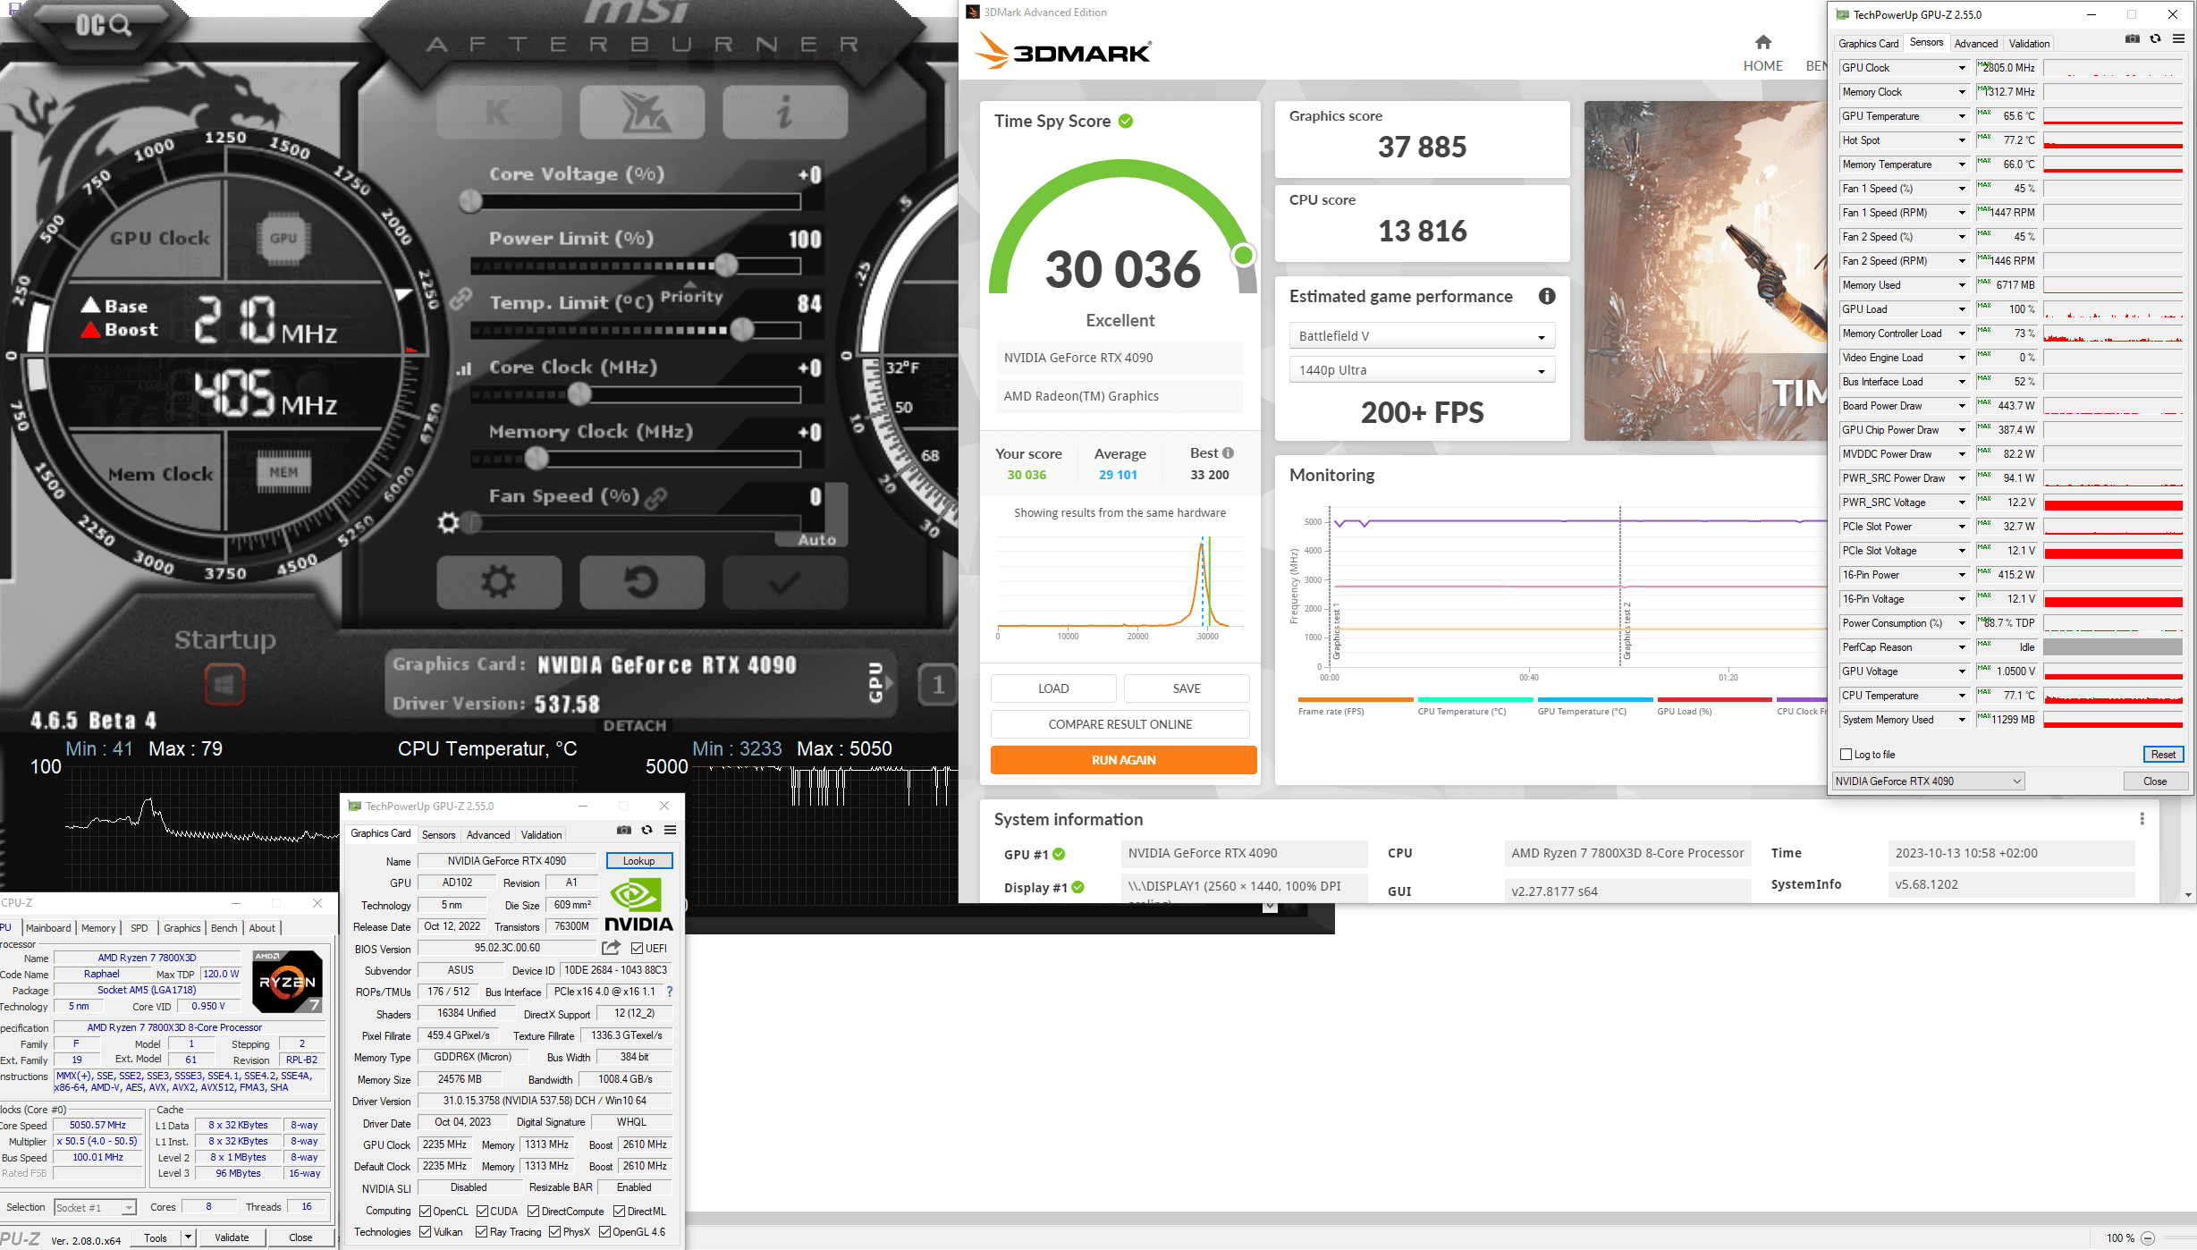
Task: Open NVIDIA GeForce RTX 4090 GPU selector dropdown
Action: point(1929,781)
